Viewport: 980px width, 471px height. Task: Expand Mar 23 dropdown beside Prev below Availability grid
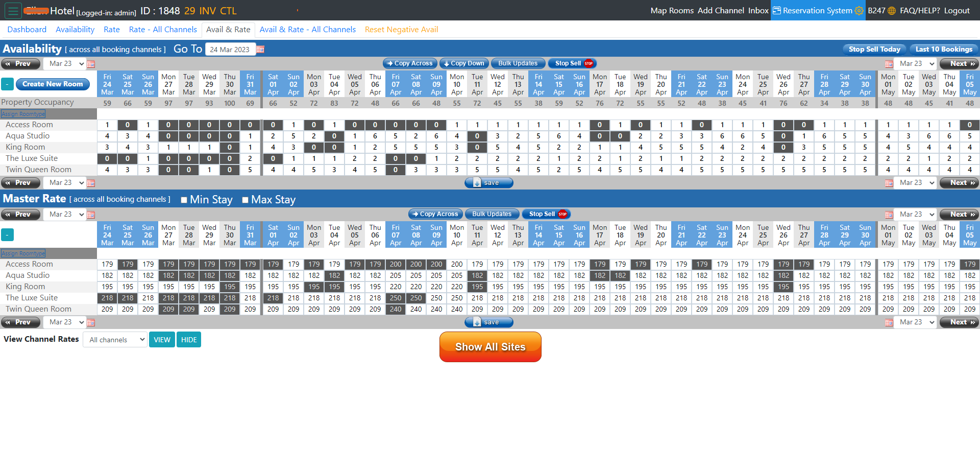click(x=65, y=183)
